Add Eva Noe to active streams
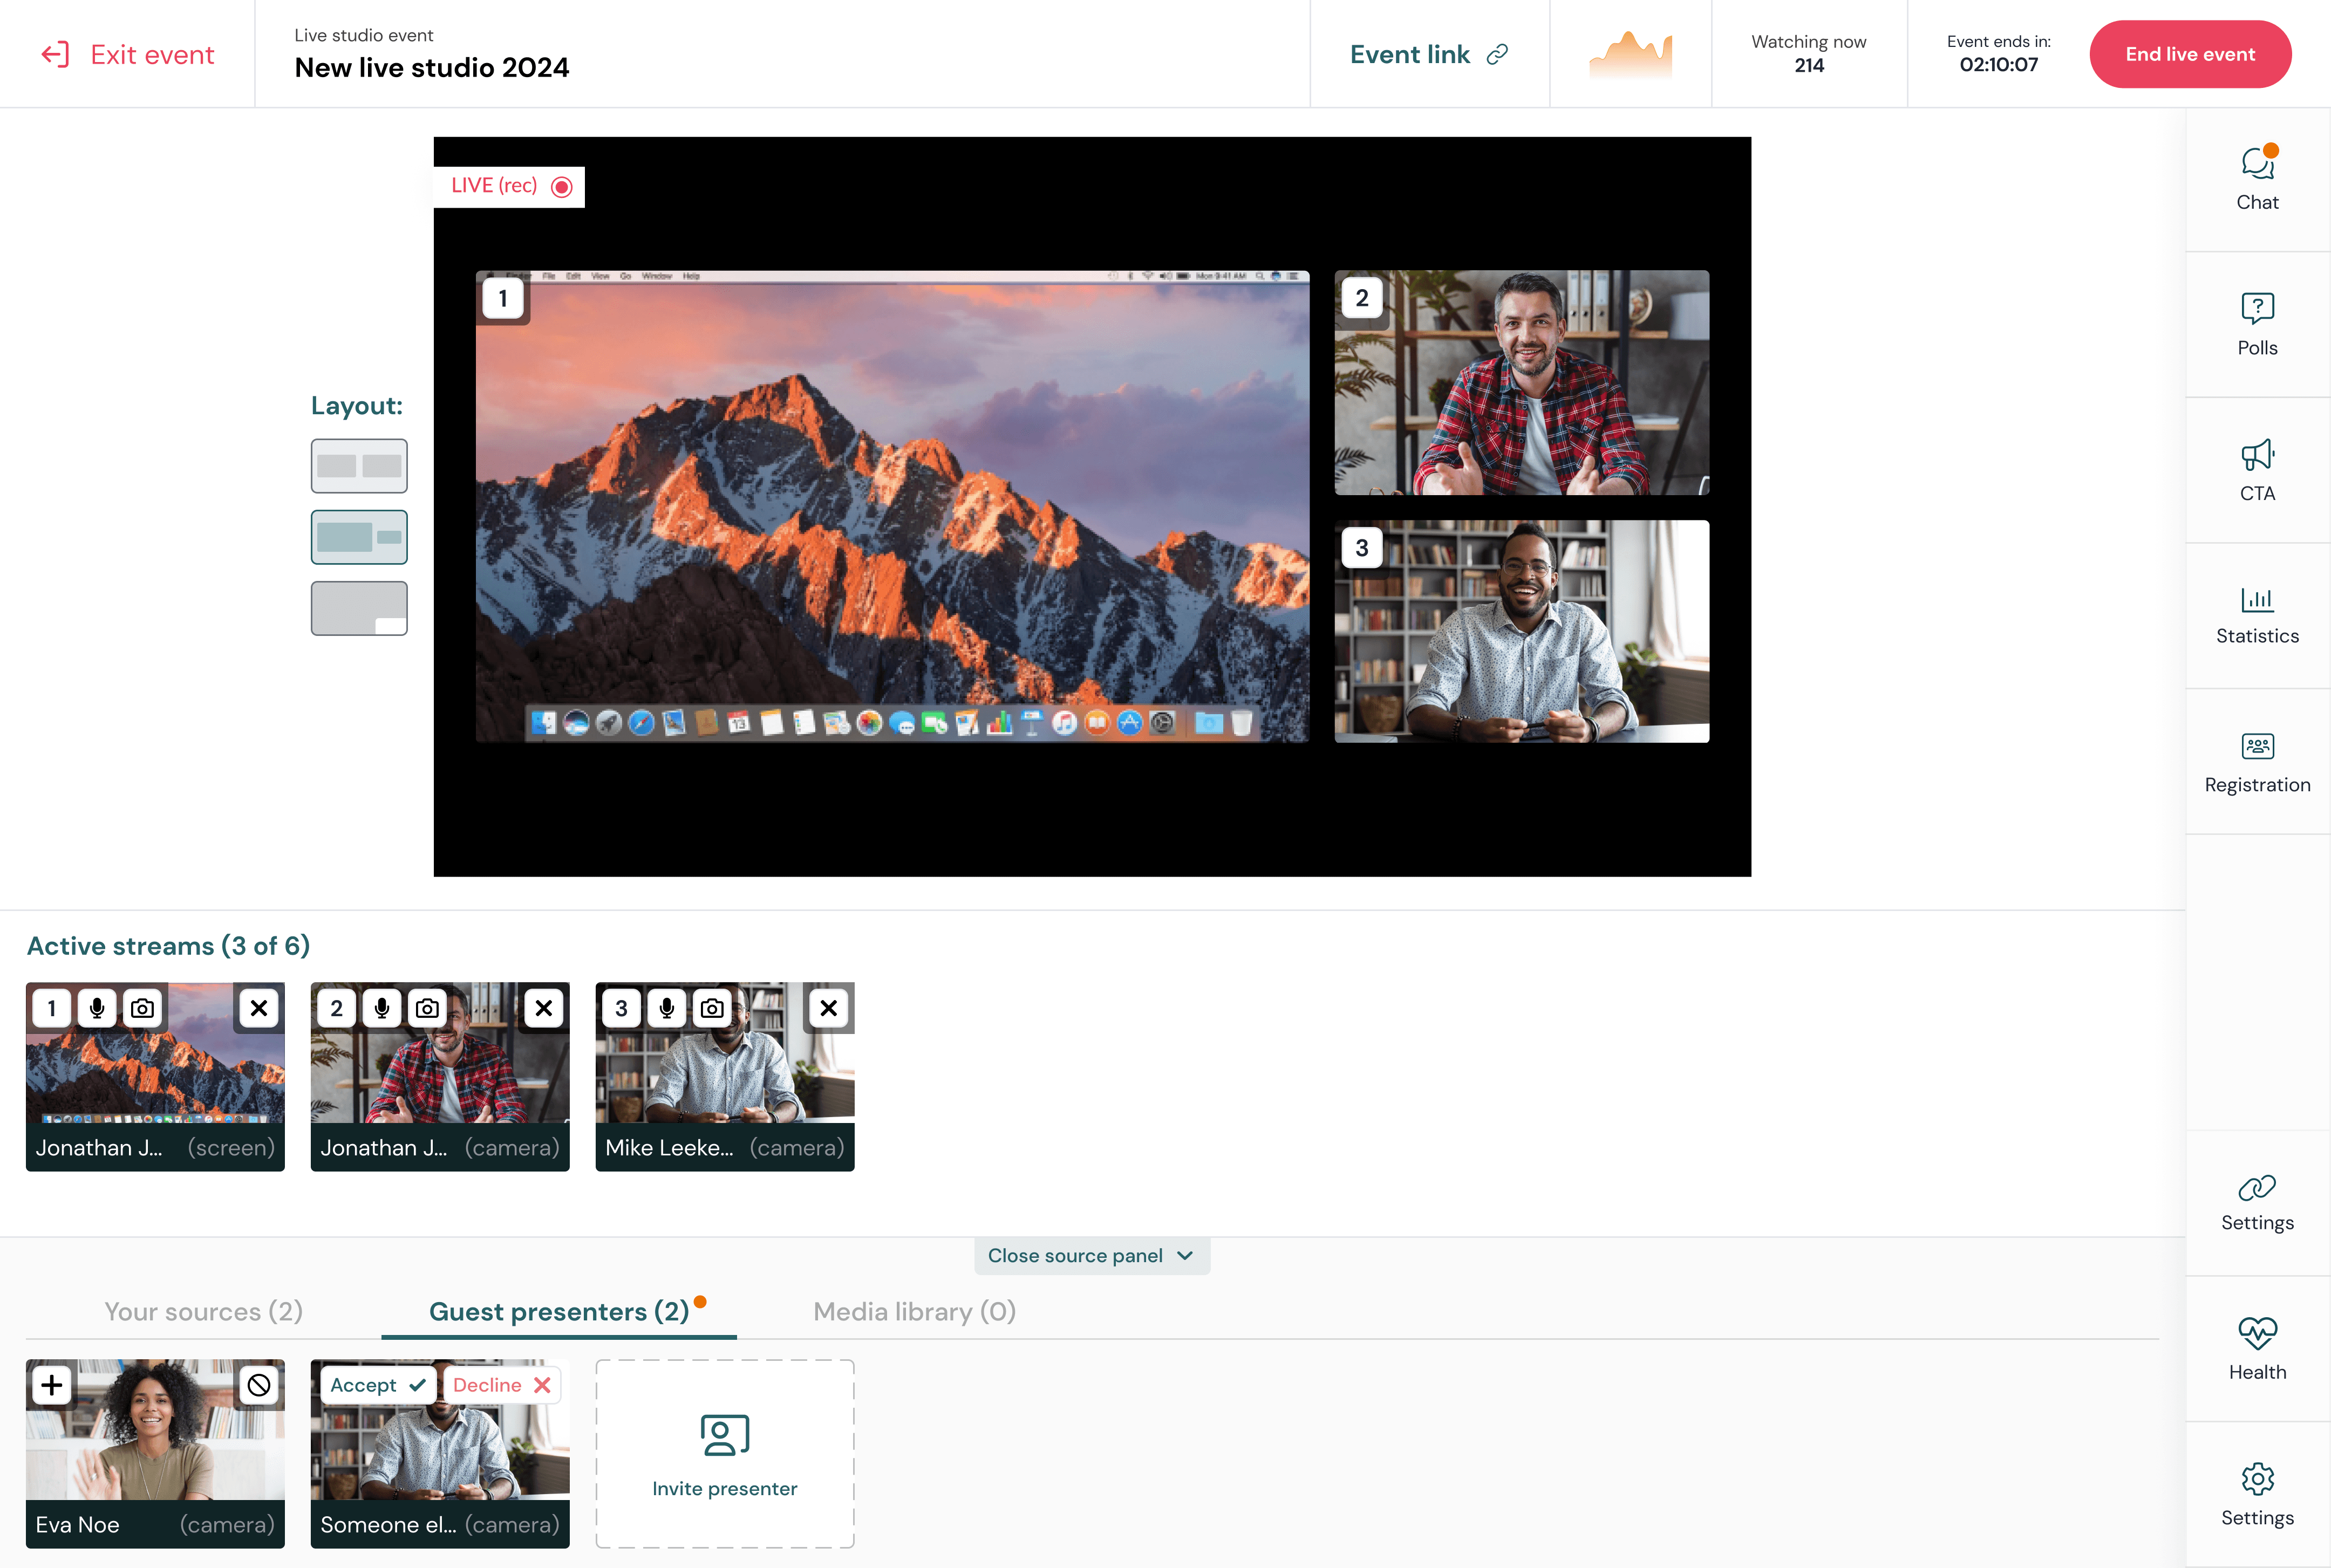2331x1568 pixels. point(52,1385)
